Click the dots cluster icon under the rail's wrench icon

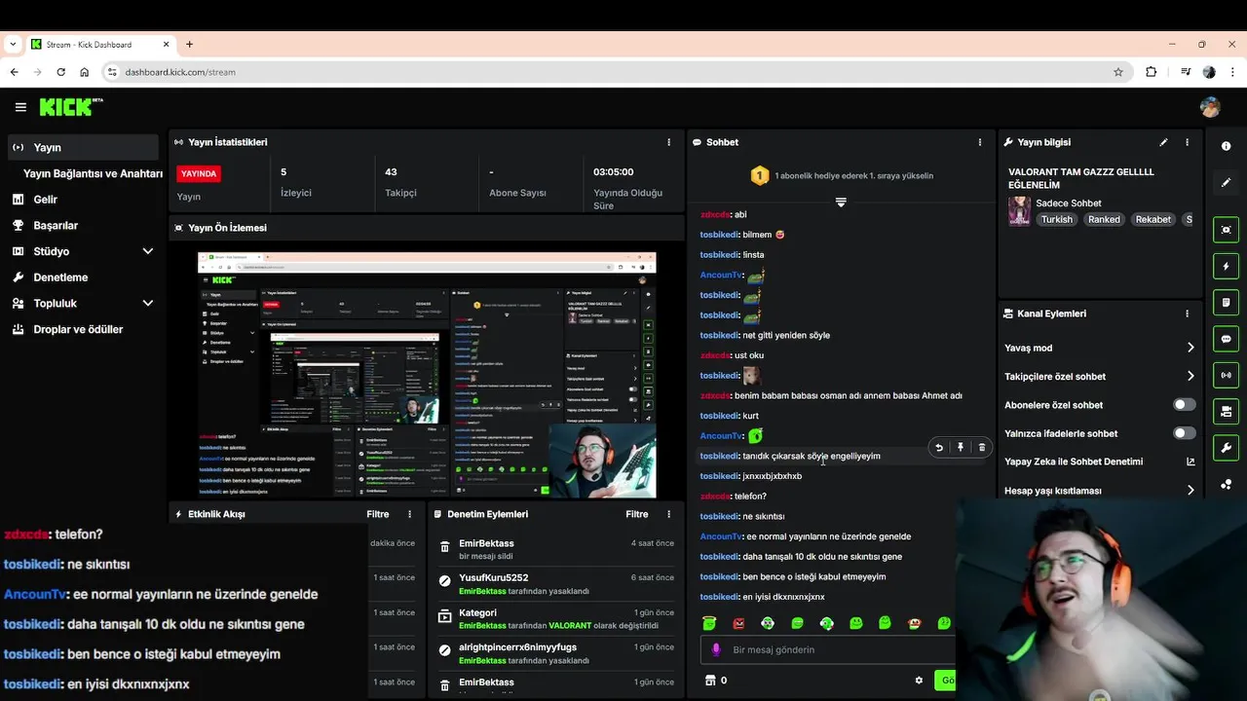click(1226, 484)
